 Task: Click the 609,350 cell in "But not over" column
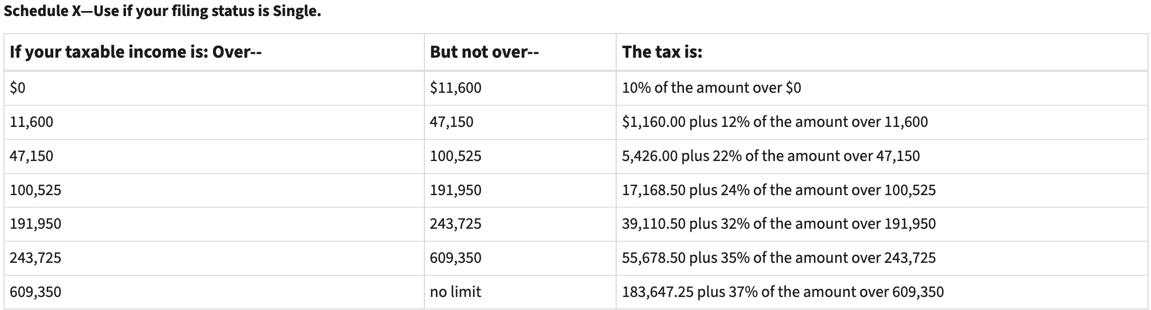(455, 258)
